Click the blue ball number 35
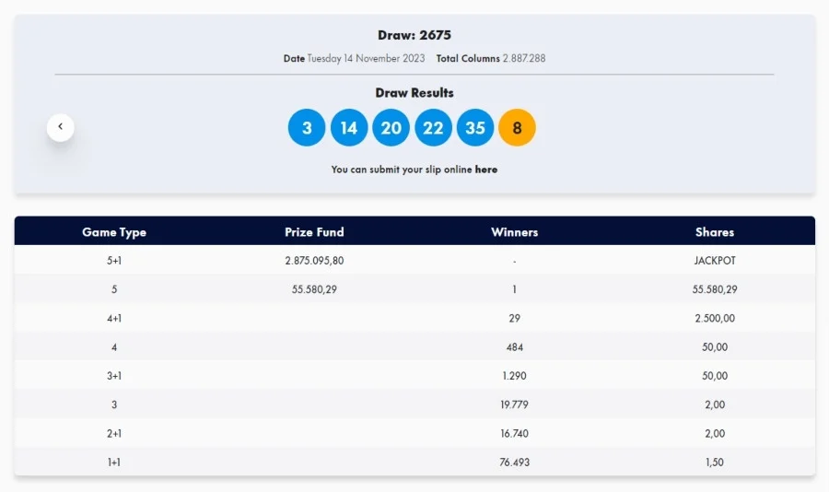Viewport: 829px width, 492px height. click(475, 127)
